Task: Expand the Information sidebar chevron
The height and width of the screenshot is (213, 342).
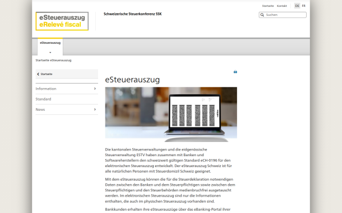Action: tap(95, 89)
